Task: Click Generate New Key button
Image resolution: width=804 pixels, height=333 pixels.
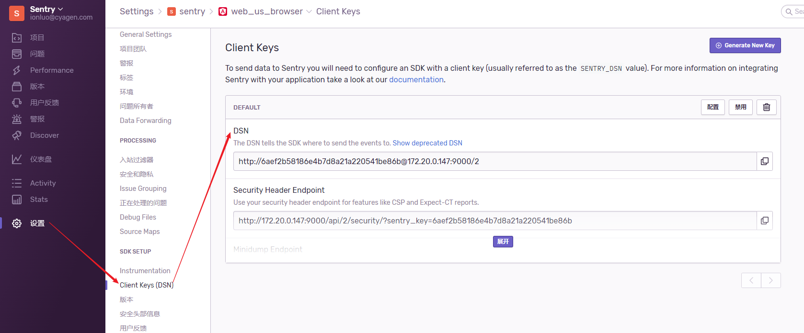Action: click(745, 45)
